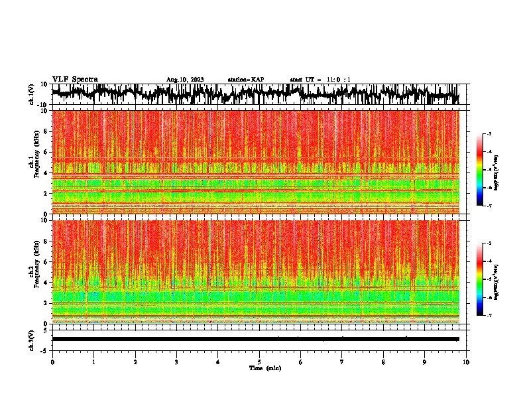Click the ch.1 spectrogram plot
Image resolution: width=525 pixels, height=406 pixels.
point(256,162)
